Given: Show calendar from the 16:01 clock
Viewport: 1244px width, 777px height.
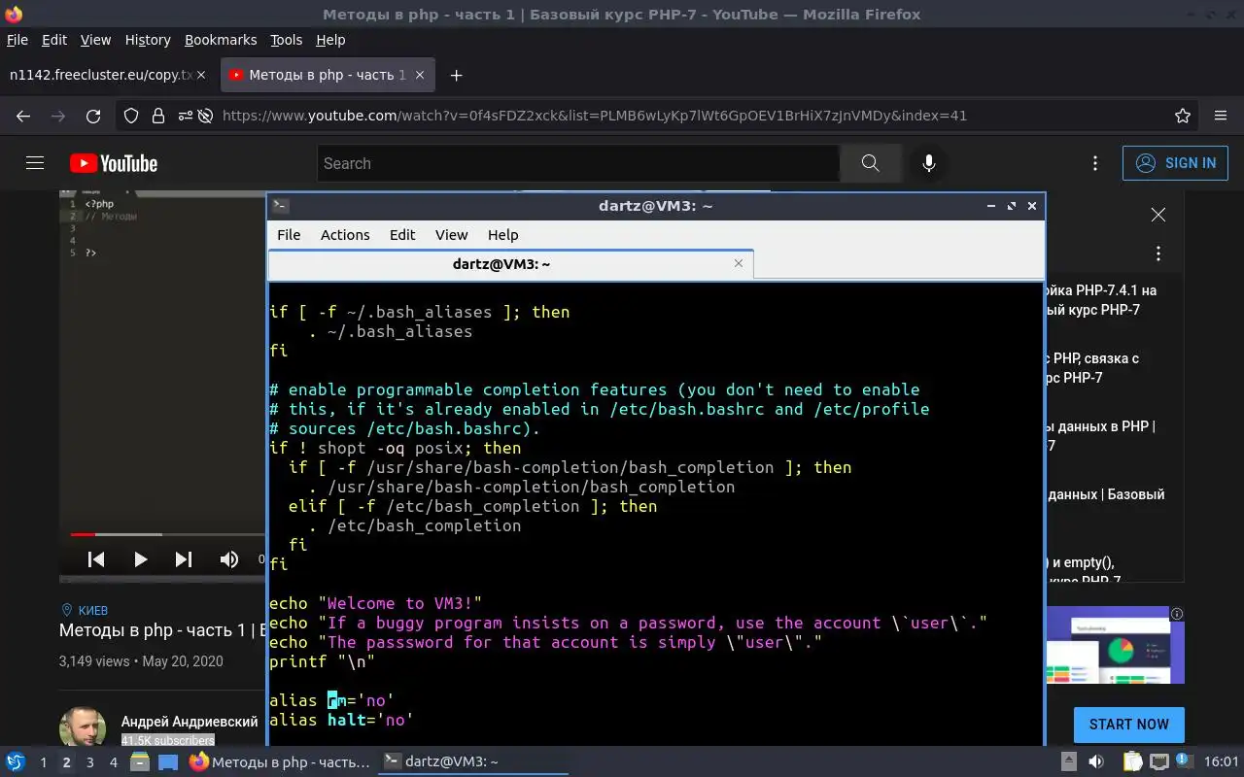Looking at the screenshot, I should 1222,761.
